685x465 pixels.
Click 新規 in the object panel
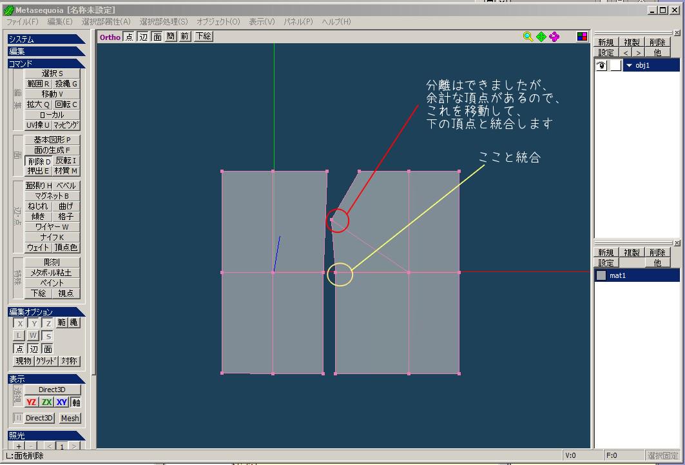(606, 43)
